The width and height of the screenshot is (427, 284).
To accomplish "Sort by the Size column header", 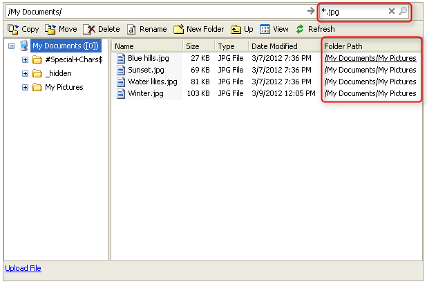I will click(x=200, y=46).
